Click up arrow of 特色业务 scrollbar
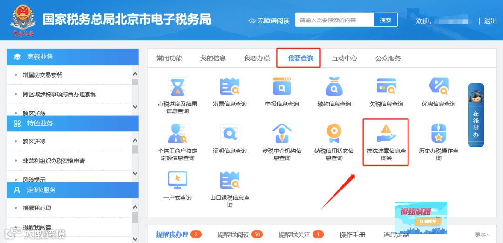Image resolution: width=503 pixels, height=243 pixels. pos(135,140)
